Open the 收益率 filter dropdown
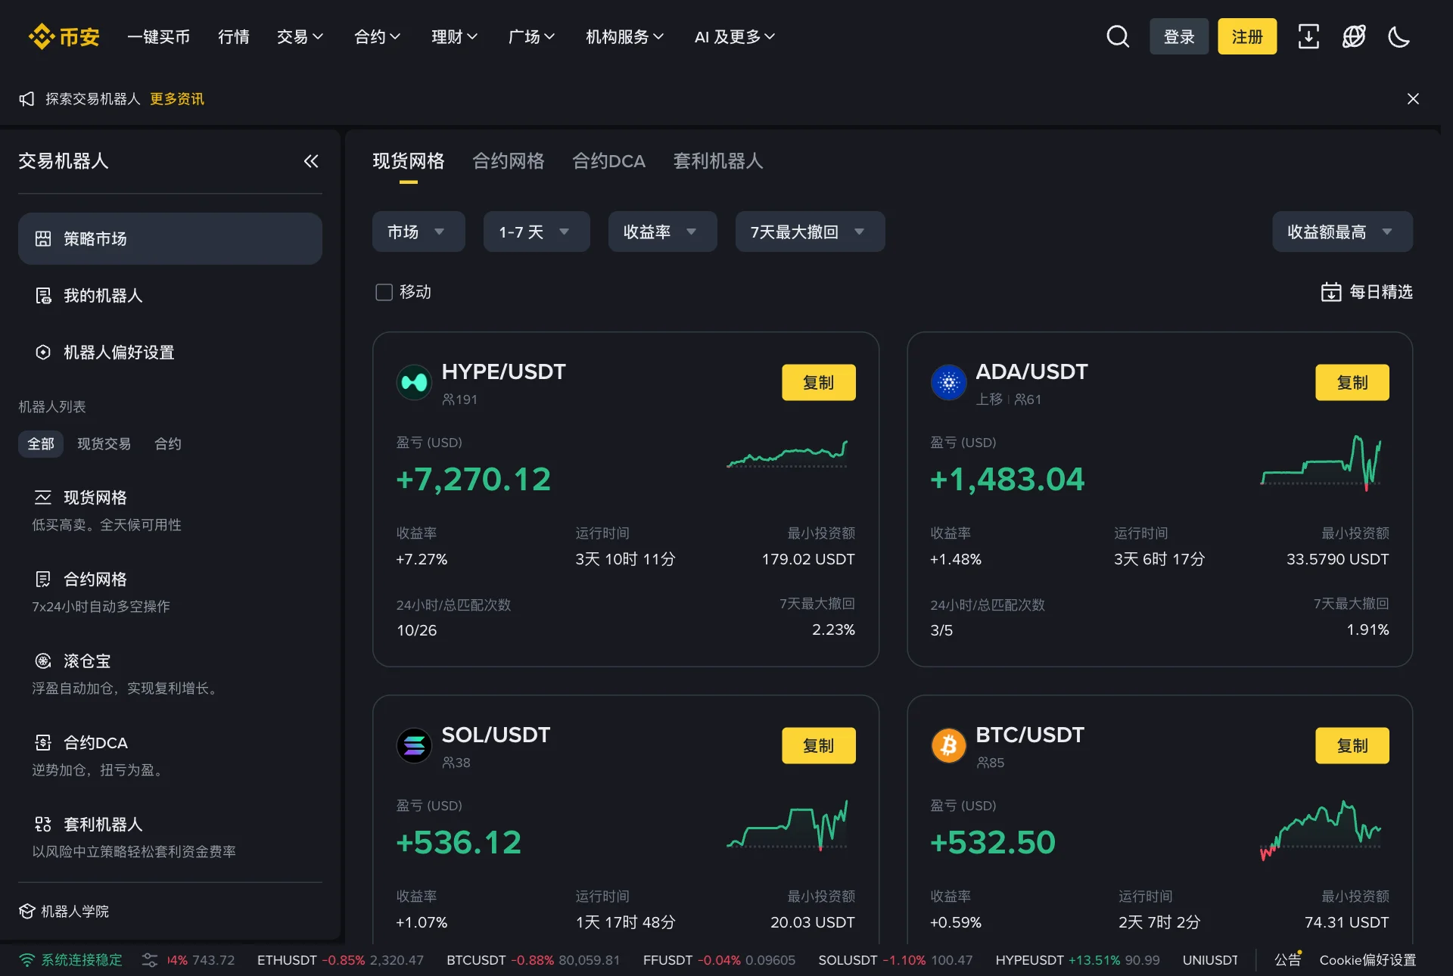 coord(663,232)
